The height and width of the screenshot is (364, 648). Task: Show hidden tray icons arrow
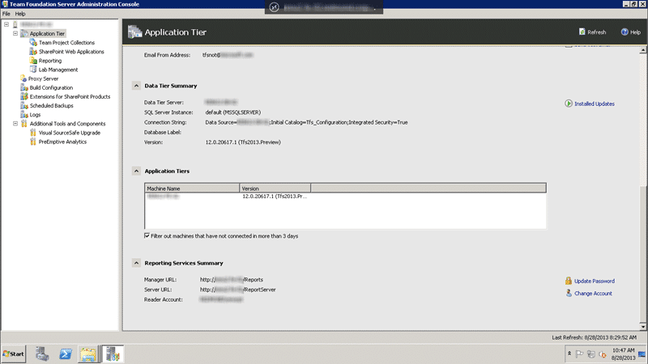pos(569,353)
